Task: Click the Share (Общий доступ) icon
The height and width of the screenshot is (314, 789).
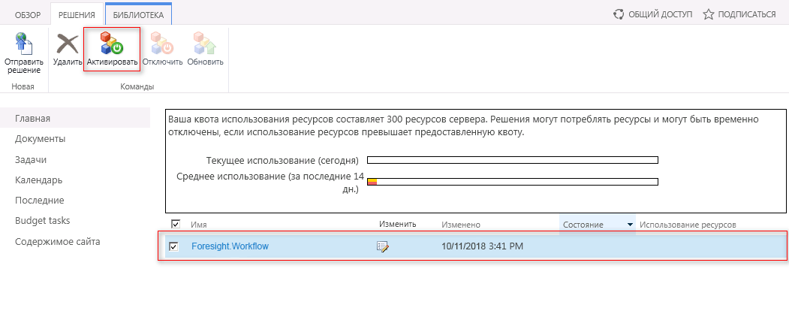Action: pos(619,14)
